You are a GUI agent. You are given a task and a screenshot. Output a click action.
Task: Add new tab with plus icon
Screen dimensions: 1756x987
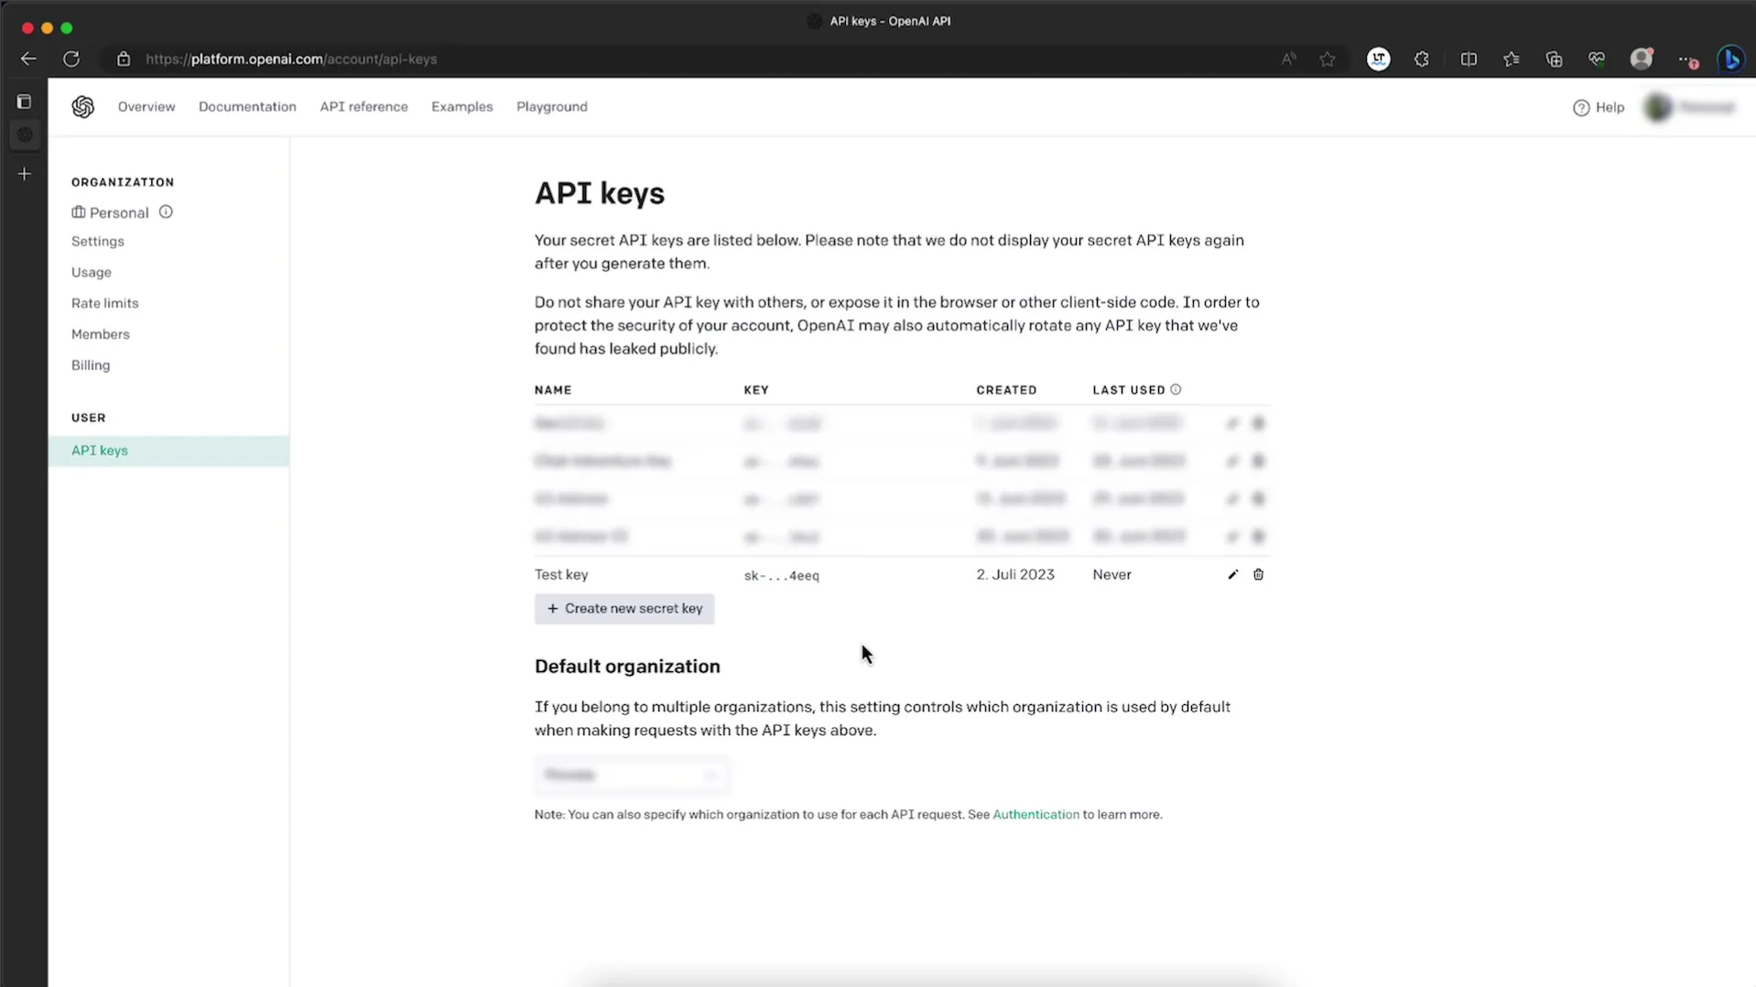(x=24, y=173)
